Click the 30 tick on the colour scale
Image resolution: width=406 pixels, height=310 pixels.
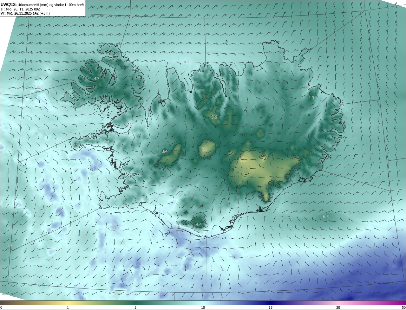338,307
